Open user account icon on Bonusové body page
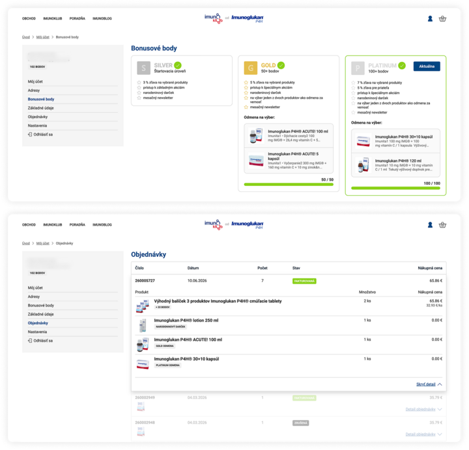This screenshot has height=450, width=469. [430, 18]
